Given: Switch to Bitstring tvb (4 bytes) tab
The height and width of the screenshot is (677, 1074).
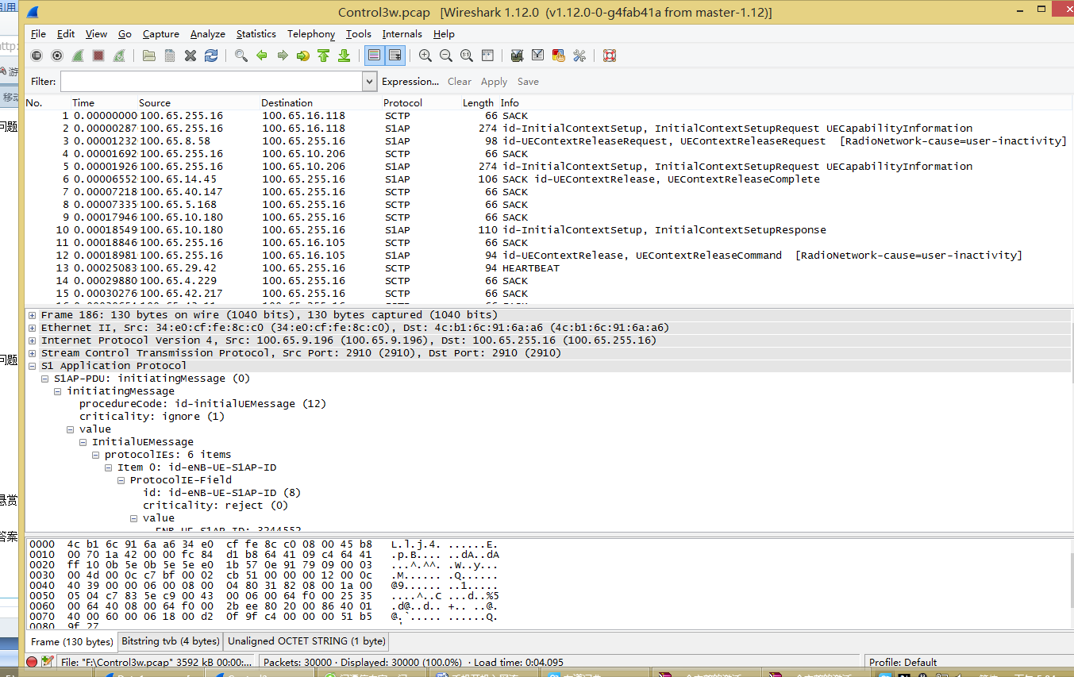Looking at the screenshot, I should tap(170, 641).
